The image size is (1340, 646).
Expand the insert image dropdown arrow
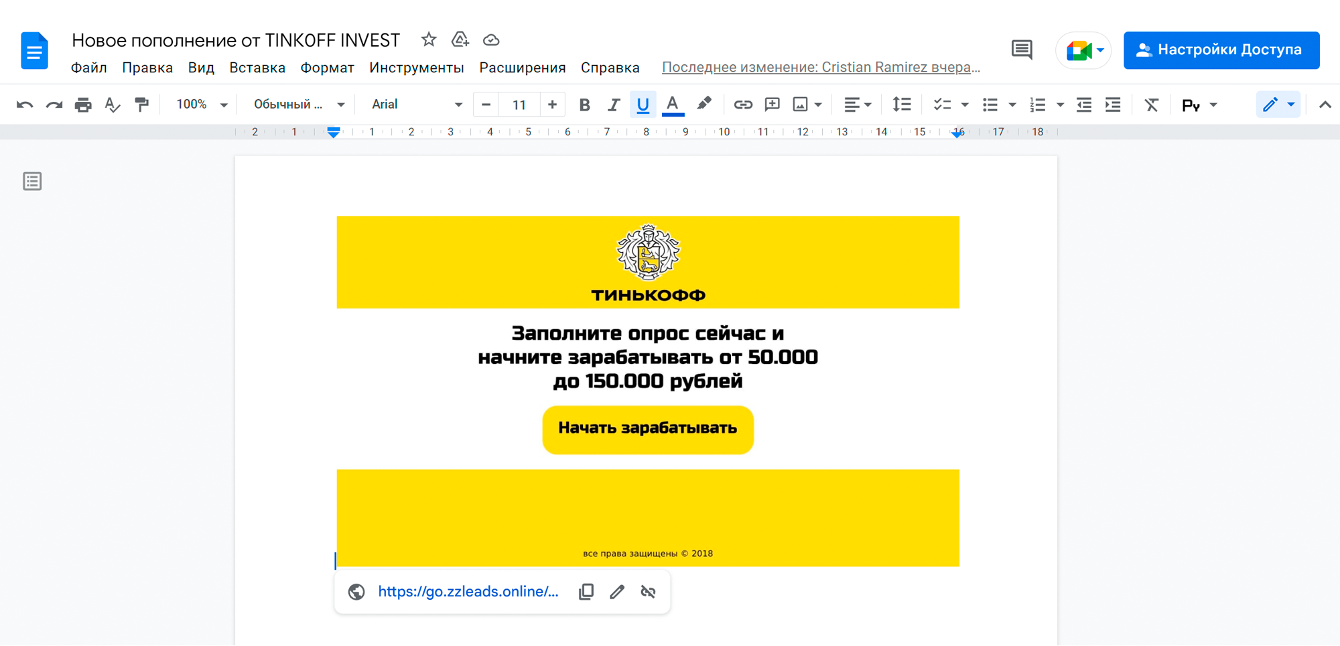click(x=818, y=105)
